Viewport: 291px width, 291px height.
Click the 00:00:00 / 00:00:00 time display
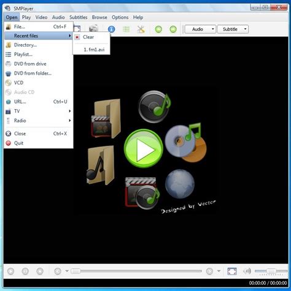(x=268, y=283)
